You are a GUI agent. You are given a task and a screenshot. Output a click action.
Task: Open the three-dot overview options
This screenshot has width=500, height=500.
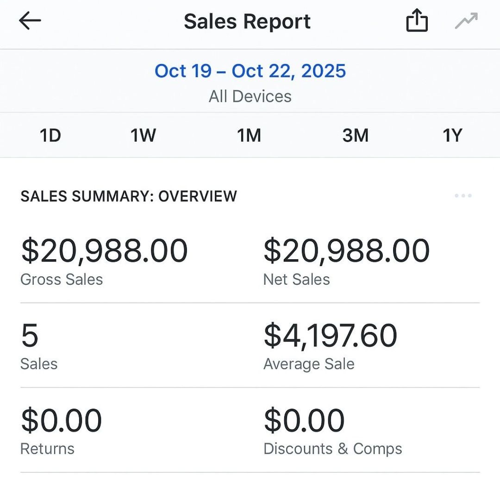(x=463, y=196)
